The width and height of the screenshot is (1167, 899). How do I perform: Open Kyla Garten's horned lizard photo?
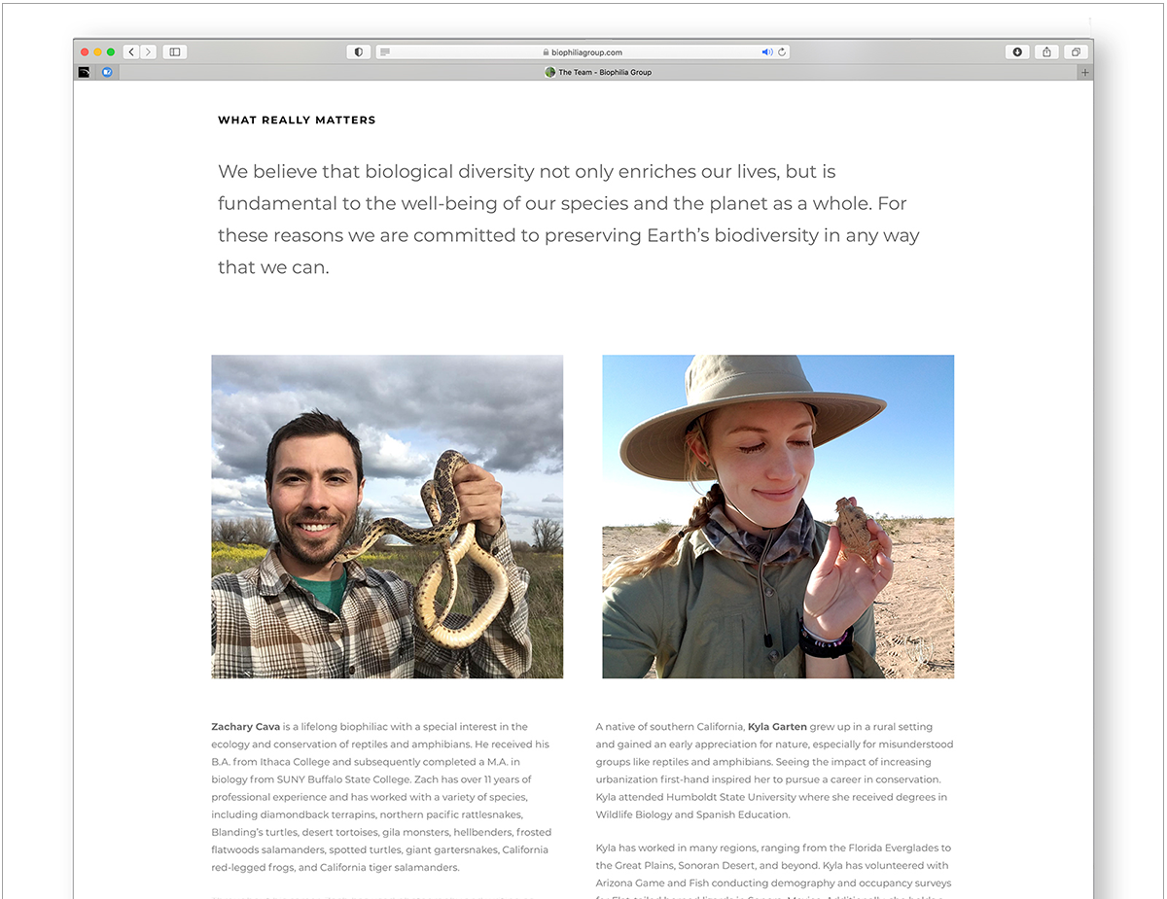[778, 516]
